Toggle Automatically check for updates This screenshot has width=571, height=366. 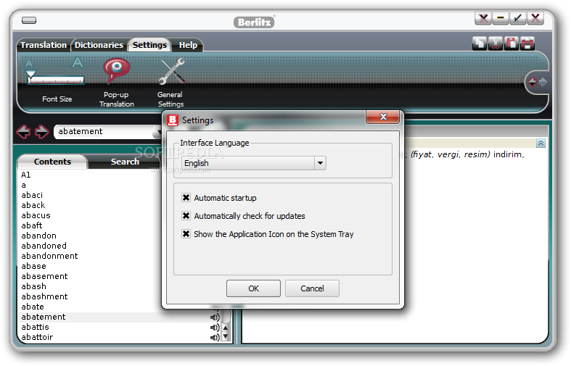186,216
